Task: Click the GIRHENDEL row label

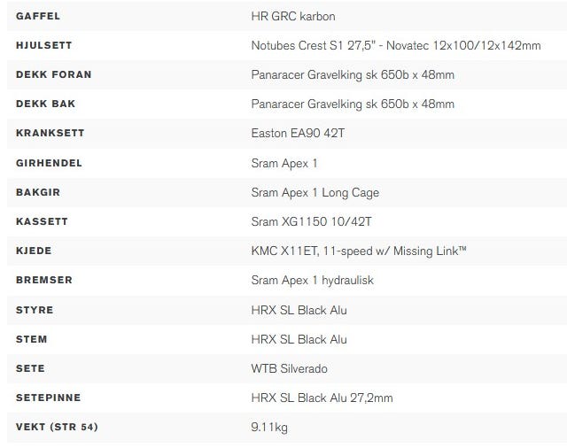Action: tap(49, 163)
